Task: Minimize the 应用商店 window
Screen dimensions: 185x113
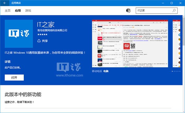Action: (163, 3)
